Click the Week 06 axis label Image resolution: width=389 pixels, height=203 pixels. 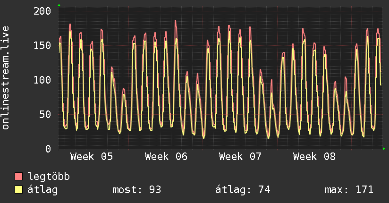pyautogui.click(x=166, y=157)
